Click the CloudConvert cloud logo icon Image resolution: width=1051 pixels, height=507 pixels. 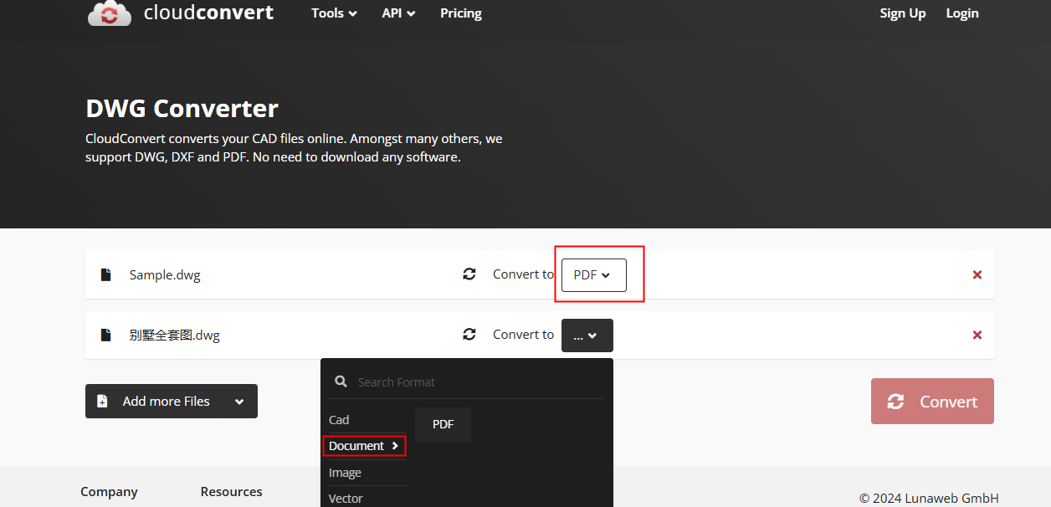point(110,13)
